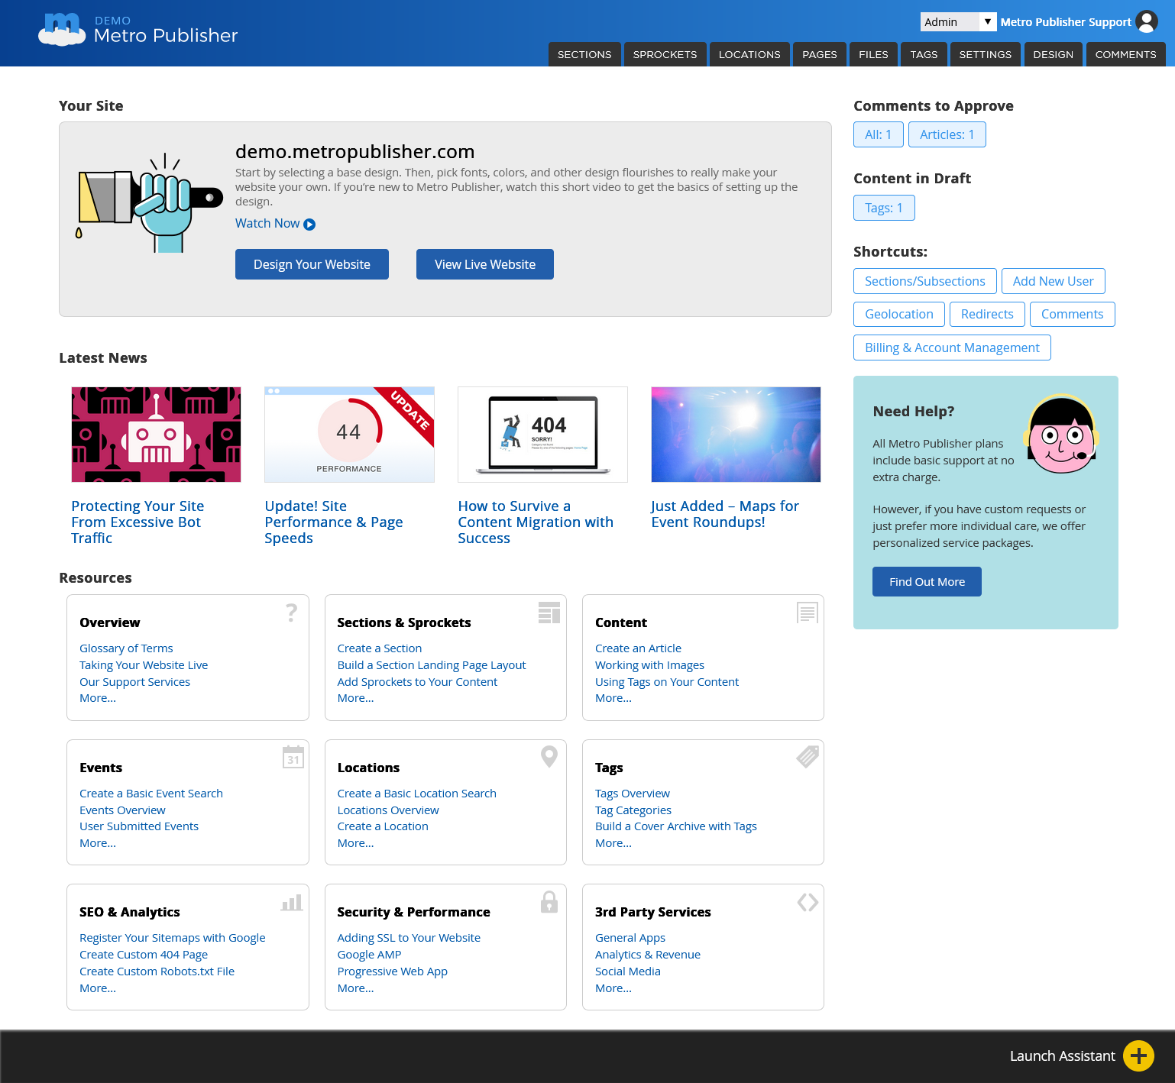This screenshot has width=1175, height=1083.
Task: Click the Add New User shortcut
Action: click(x=1054, y=281)
